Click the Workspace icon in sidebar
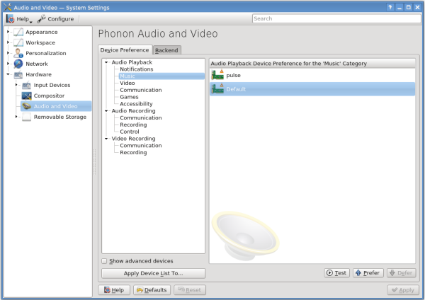 [x=18, y=42]
